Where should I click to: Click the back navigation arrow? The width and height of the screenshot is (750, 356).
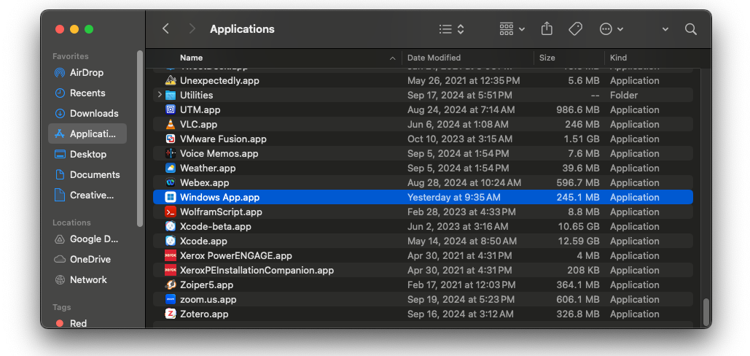(166, 29)
